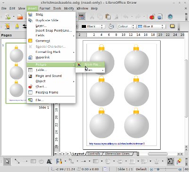This screenshot has height=172, width=189.
Task: Select the Ellipse tool
Action: (41, 161)
